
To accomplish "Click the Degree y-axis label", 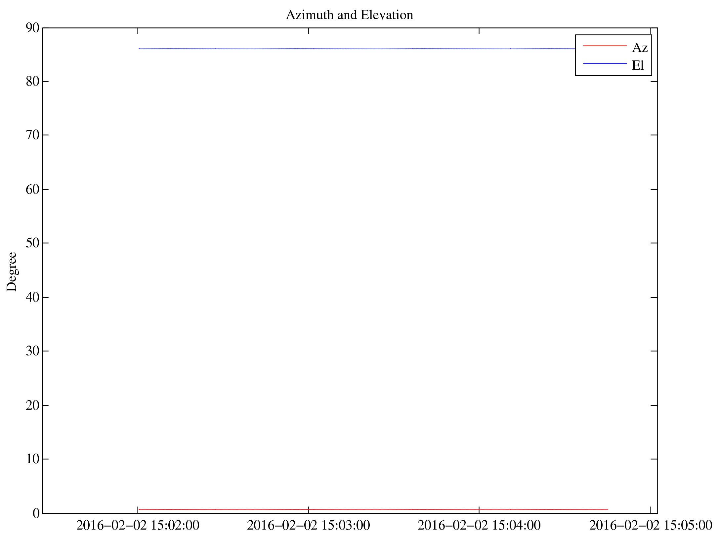I will [x=12, y=272].
